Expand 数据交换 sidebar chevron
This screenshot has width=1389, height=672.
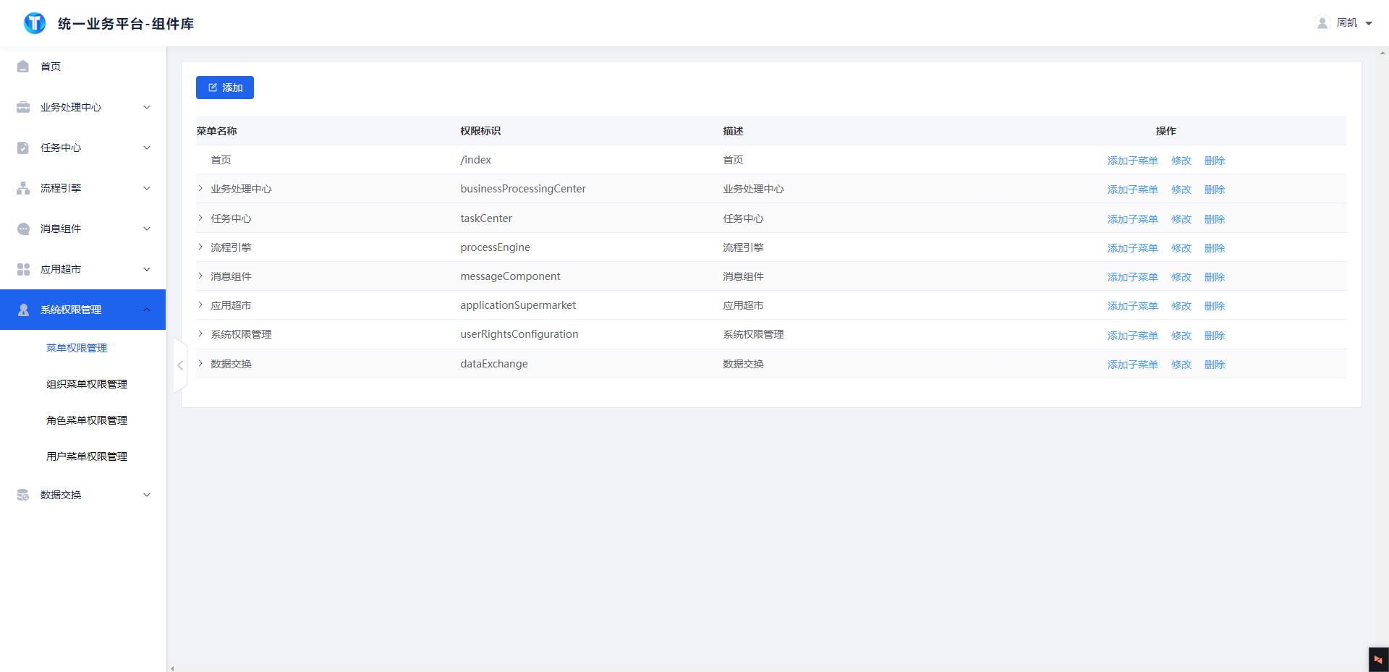147,495
